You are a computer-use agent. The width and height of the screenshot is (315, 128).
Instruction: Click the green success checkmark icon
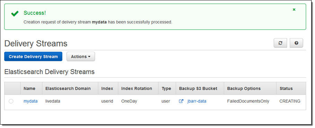[15, 13]
